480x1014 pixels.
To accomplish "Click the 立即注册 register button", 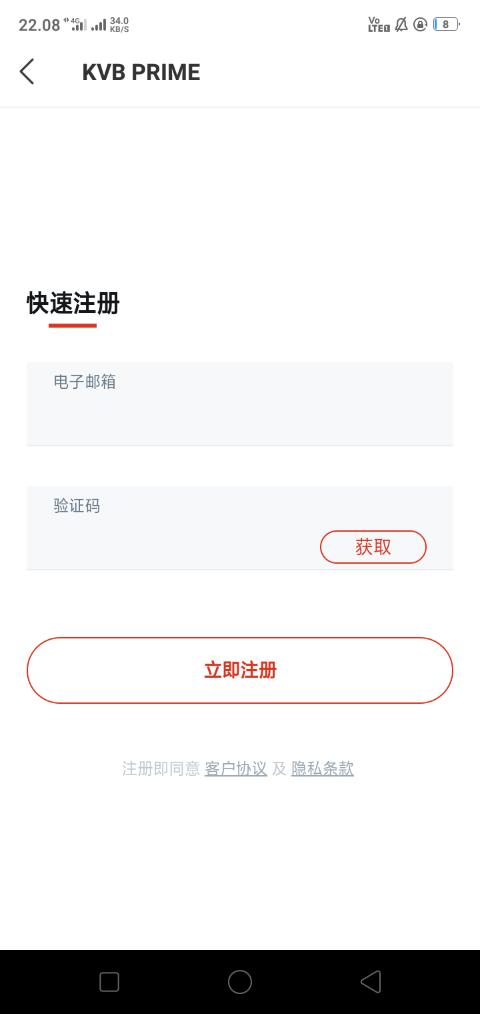I will pyautogui.click(x=240, y=670).
